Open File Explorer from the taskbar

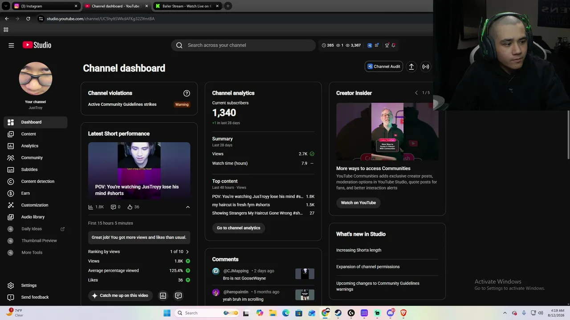273,313
